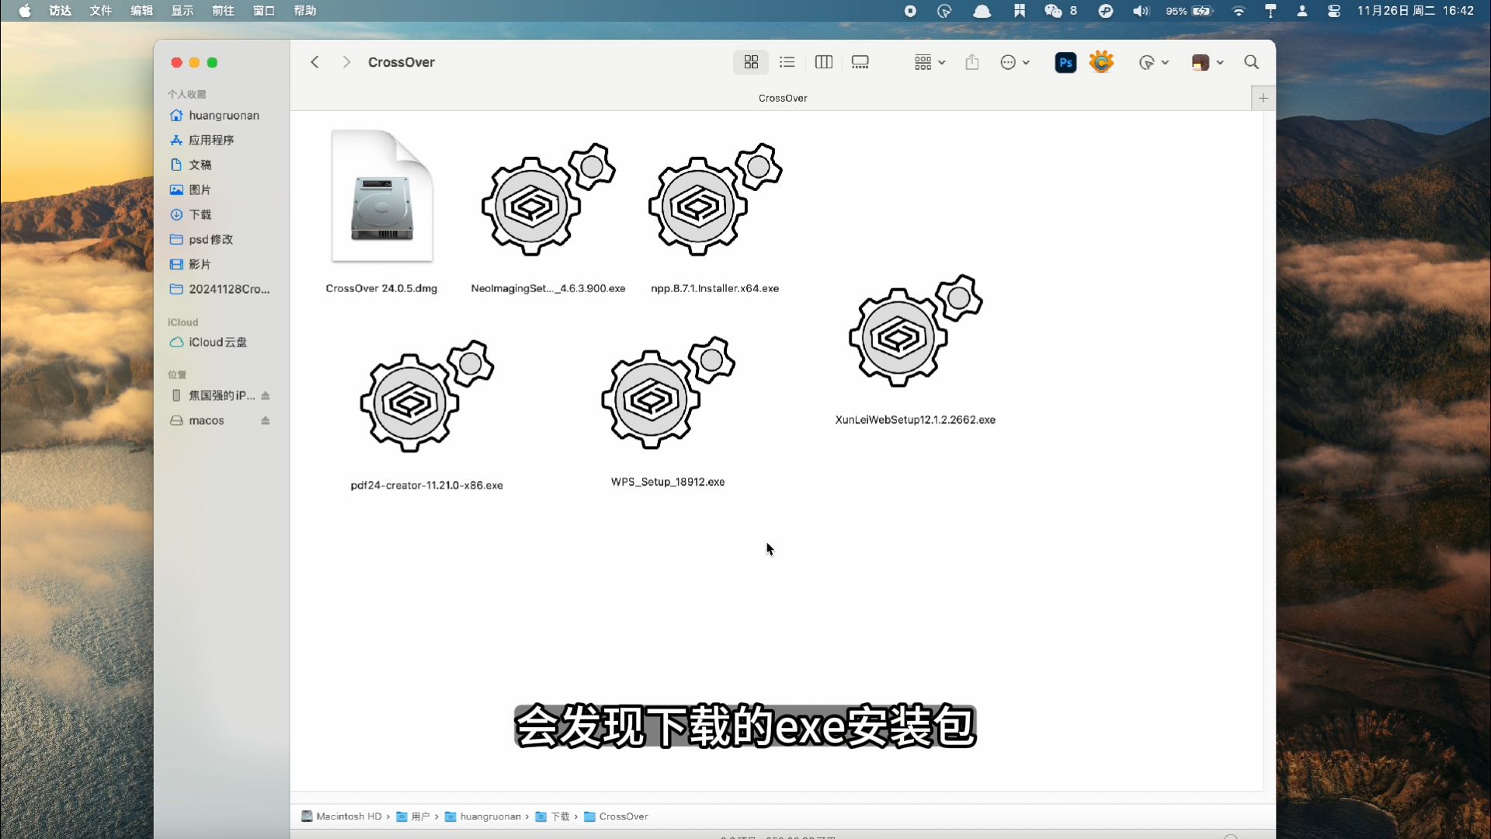
Task: Select CrossOver 24.0.5.dmg file icon
Action: tap(381, 196)
